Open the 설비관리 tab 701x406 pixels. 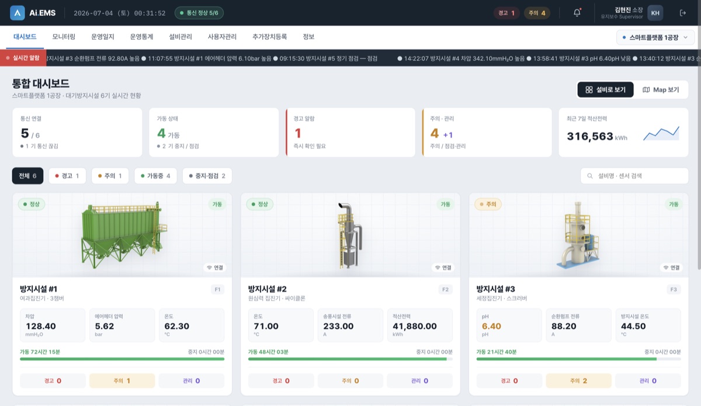[x=181, y=37]
